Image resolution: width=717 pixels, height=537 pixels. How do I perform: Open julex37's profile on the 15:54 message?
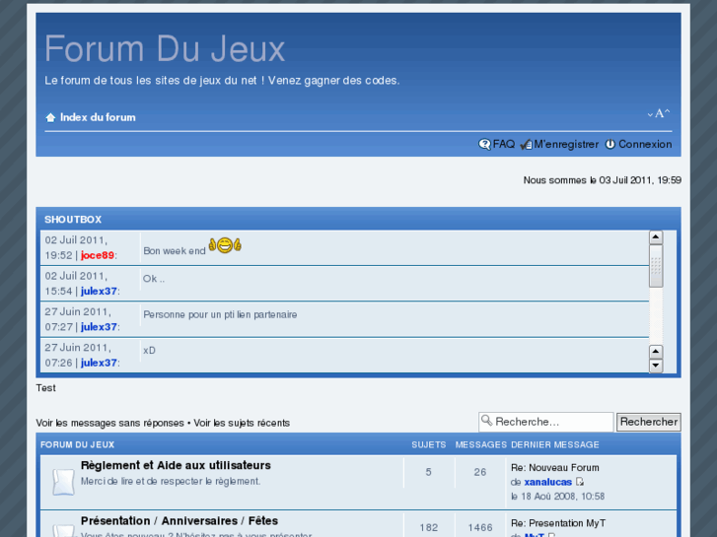[99, 291]
